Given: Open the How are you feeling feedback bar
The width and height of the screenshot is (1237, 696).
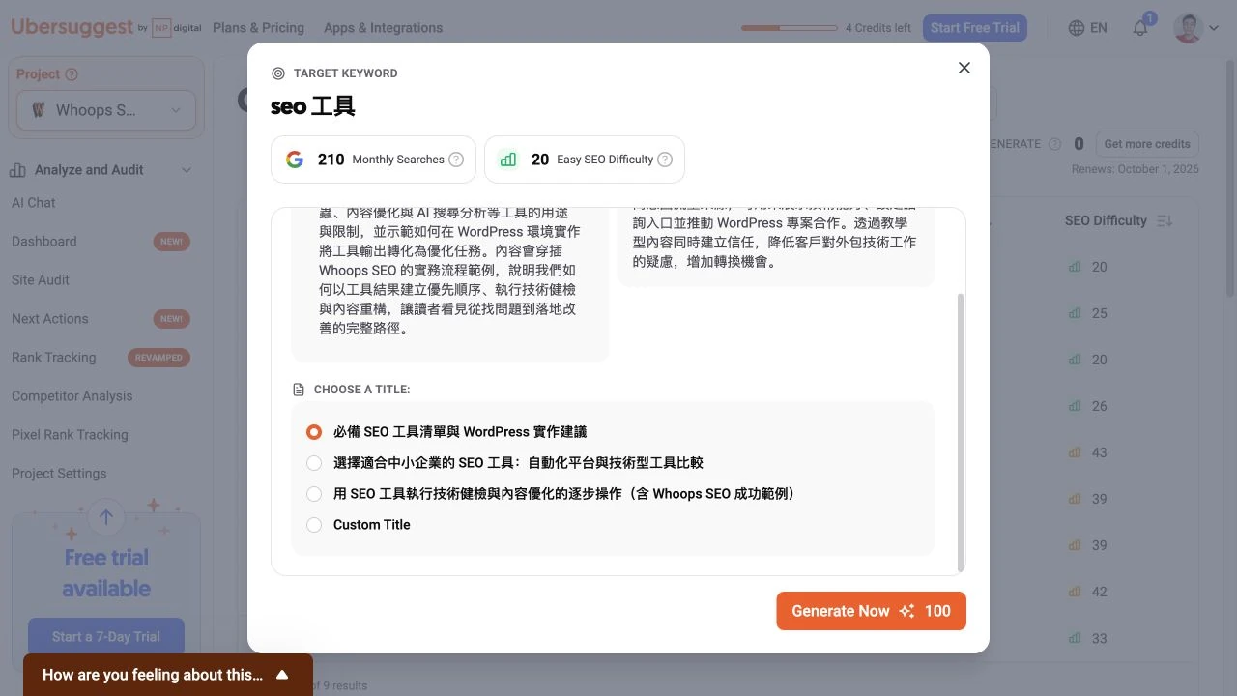Looking at the screenshot, I should pos(168,675).
